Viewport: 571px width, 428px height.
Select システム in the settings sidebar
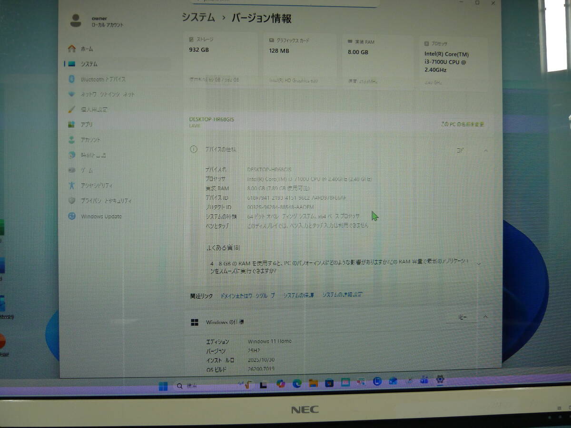tap(117, 64)
